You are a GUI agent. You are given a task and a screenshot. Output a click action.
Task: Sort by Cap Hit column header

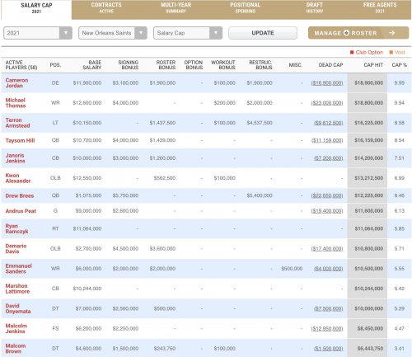pyautogui.click(x=373, y=65)
